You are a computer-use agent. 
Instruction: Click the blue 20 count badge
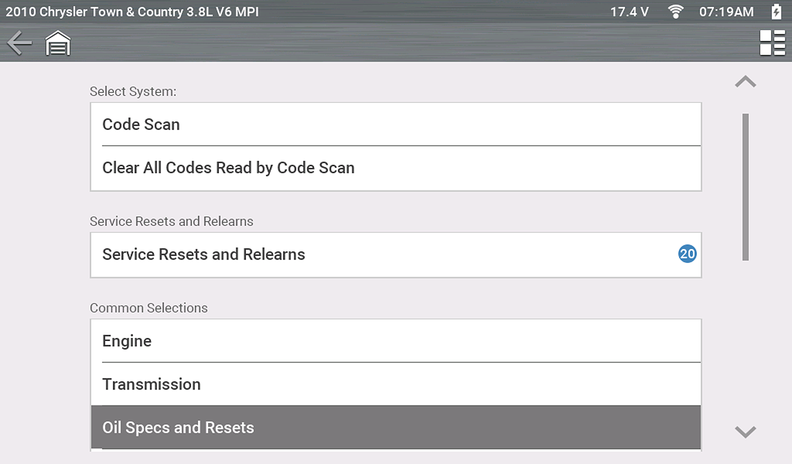[x=687, y=254]
